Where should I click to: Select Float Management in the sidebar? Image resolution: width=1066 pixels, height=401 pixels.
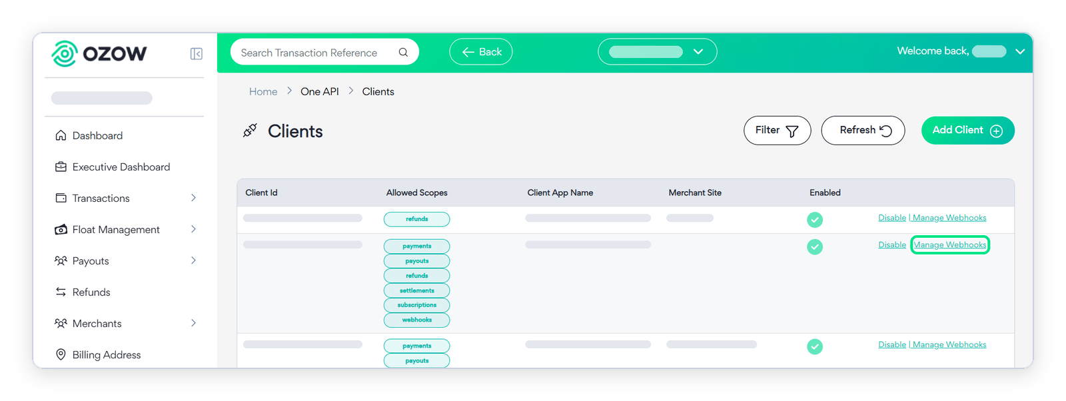116,229
